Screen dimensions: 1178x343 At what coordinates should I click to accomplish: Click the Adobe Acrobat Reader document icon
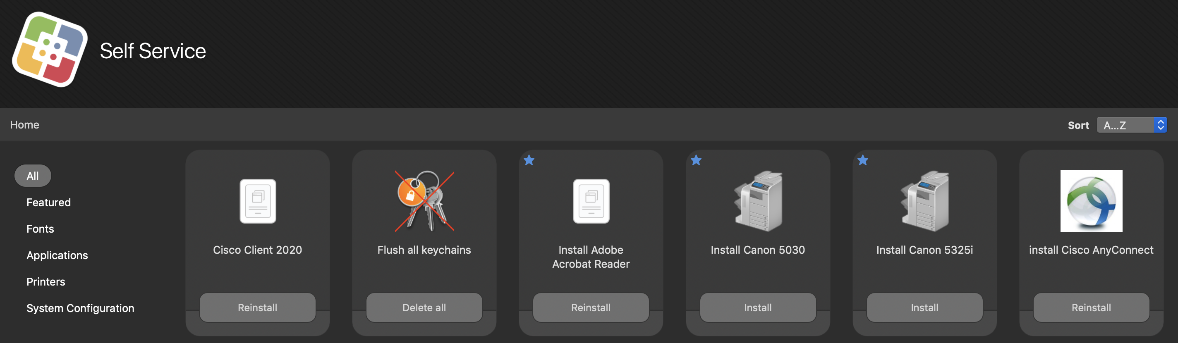coord(591,201)
